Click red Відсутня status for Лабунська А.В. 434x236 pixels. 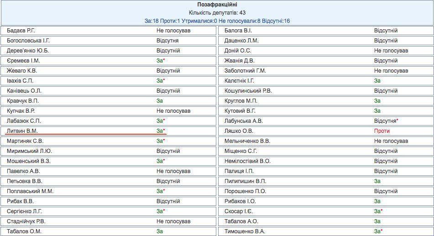tap(386, 121)
